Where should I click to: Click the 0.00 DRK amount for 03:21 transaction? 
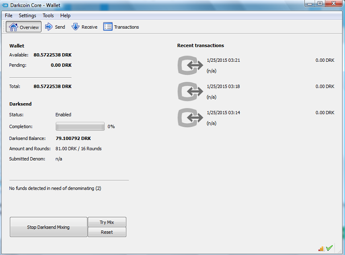(325, 60)
